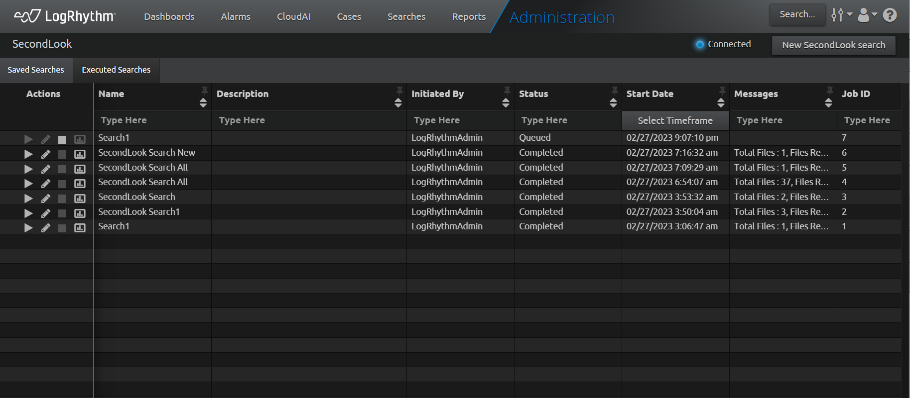
Task: Click New SecondLook search button
Action: (x=833, y=45)
